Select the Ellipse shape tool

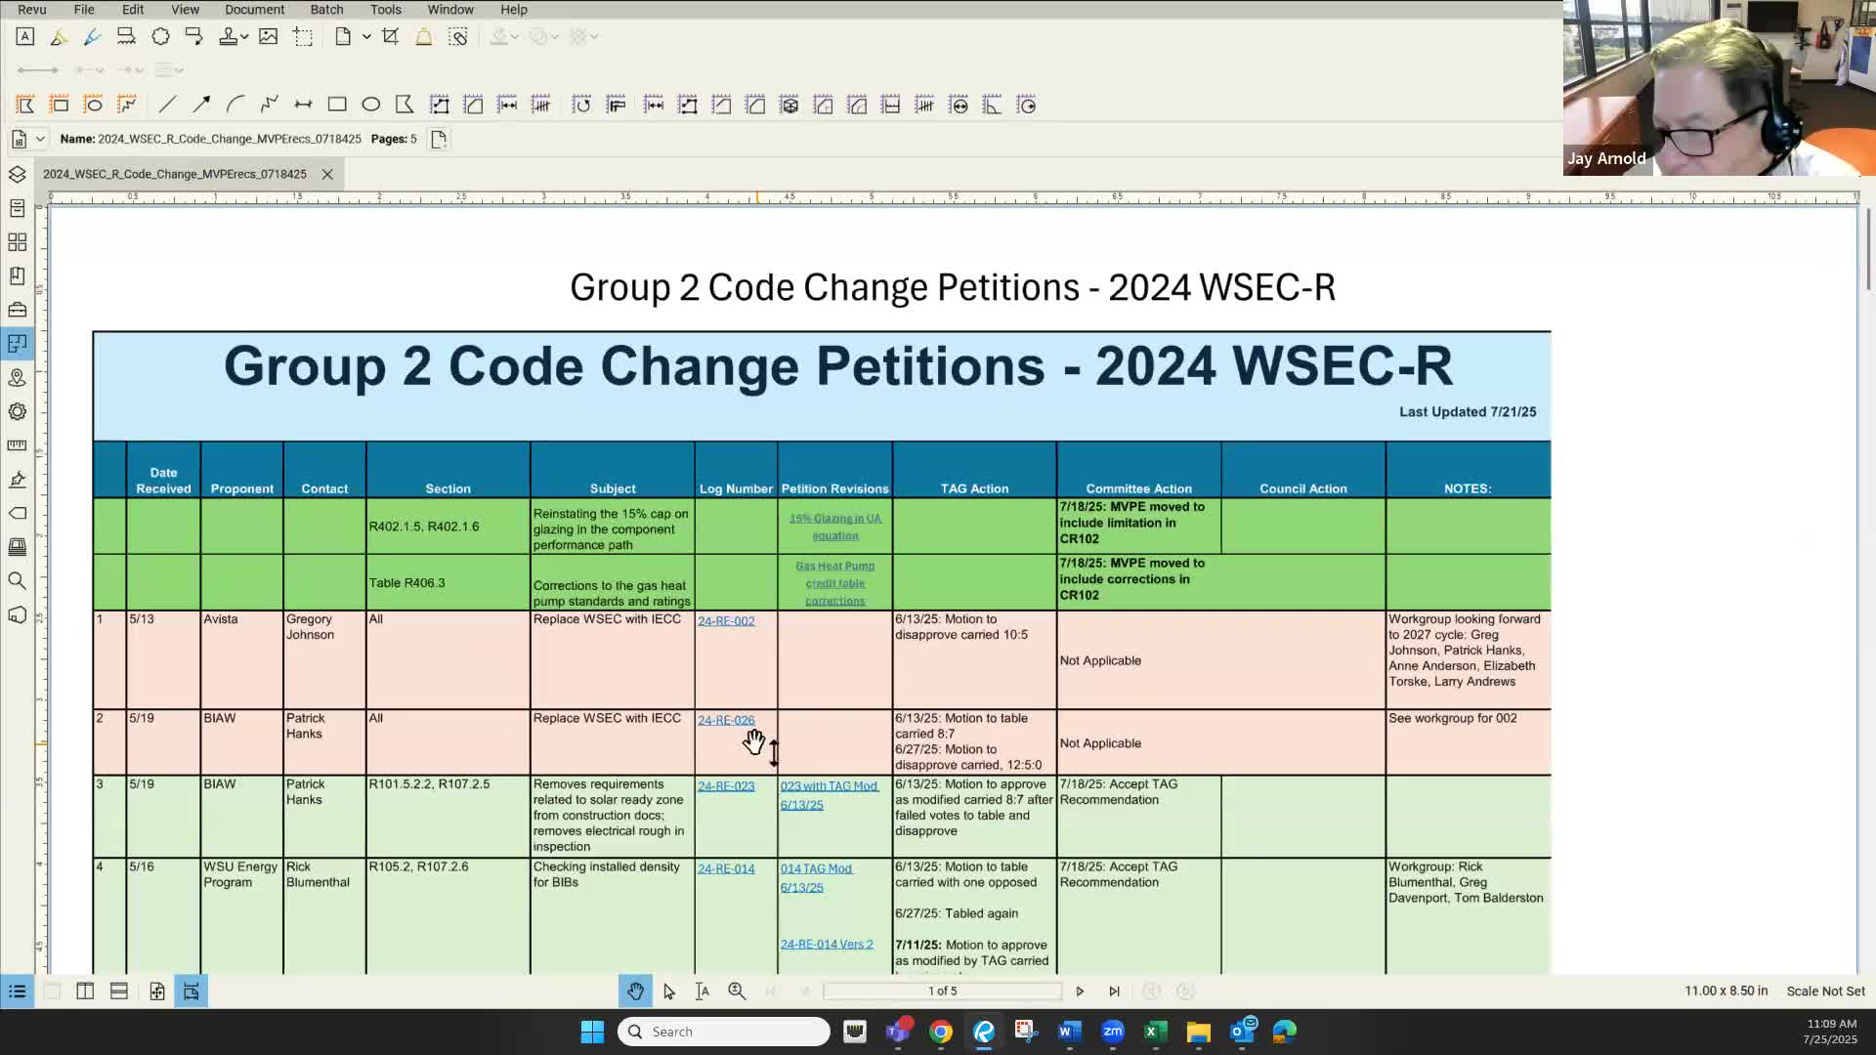point(370,105)
